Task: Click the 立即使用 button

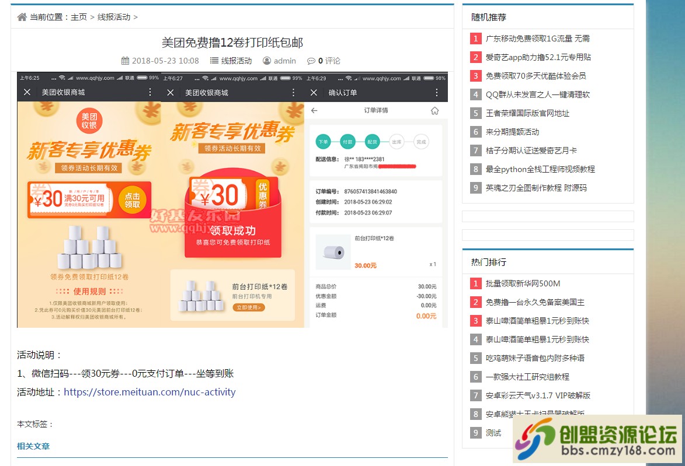Action: coord(249,307)
